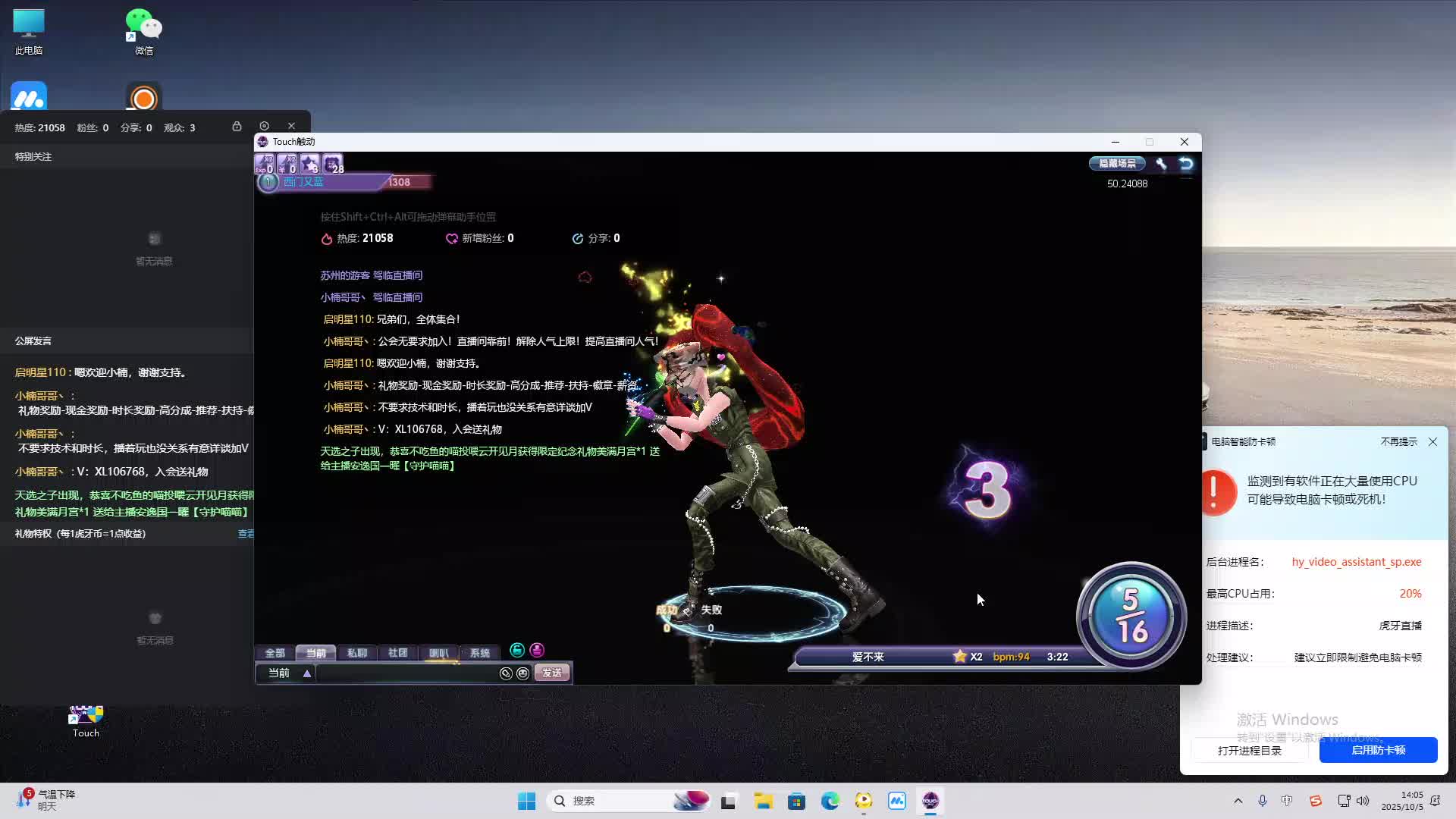Toggle the green chat unlock icon

(x=517, y=651)
